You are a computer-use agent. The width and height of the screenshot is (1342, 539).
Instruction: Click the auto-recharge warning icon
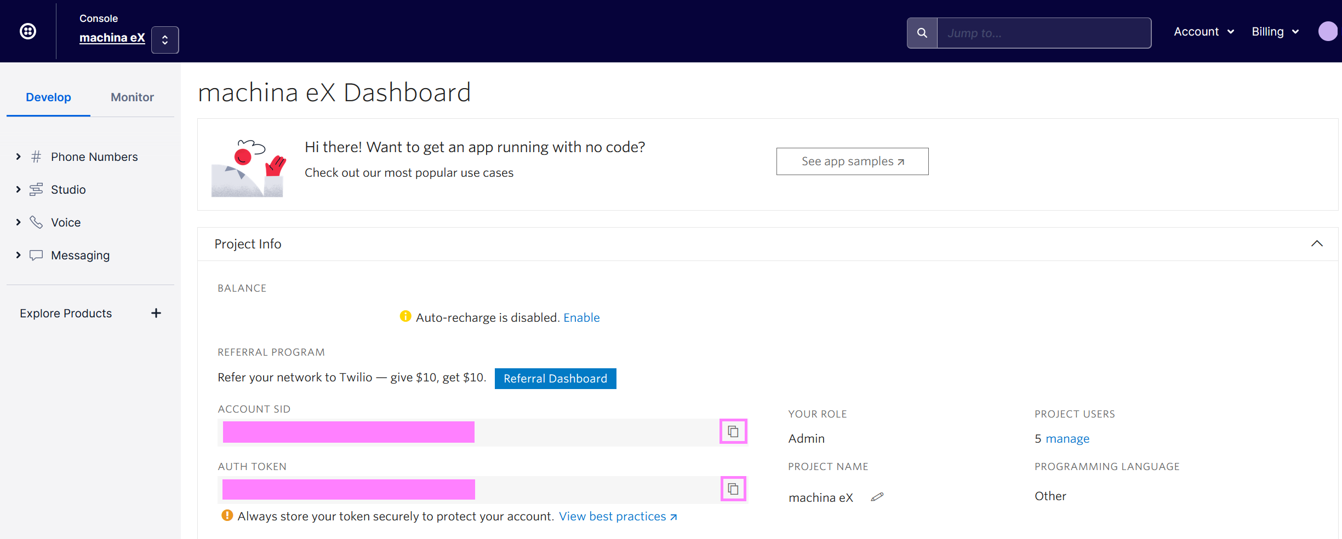pyautogui.click(x=406, y=316)
